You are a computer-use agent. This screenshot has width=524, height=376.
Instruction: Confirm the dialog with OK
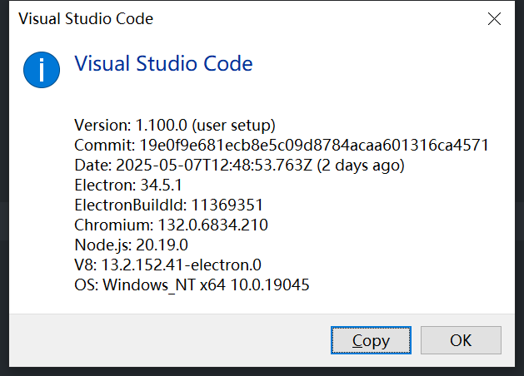(x=461, y=340)
